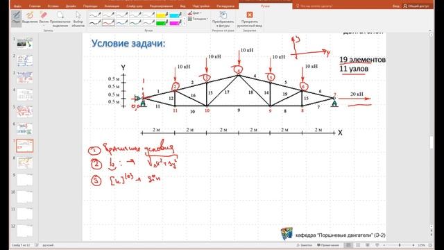Viewport: 444px width, 250px height.
Task: Open the Дизайн ribbon tab
Action: click(x=71, y=6)
